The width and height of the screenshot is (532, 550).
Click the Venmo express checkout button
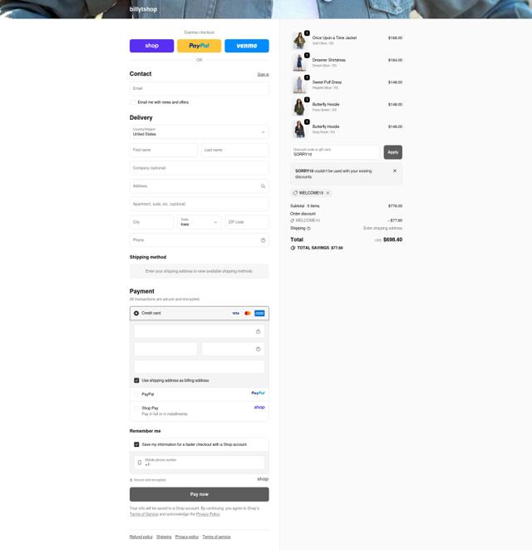point(247,46)
